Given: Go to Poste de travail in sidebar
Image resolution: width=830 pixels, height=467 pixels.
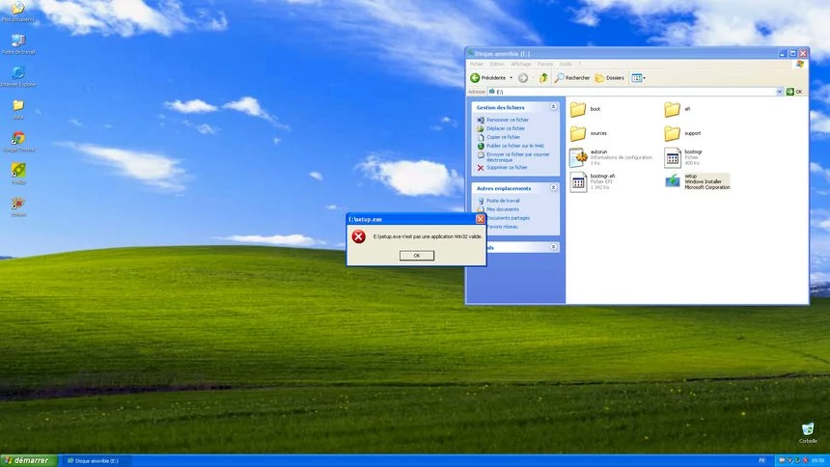Looking at the screenshot, I should click(x=503, y=201).
